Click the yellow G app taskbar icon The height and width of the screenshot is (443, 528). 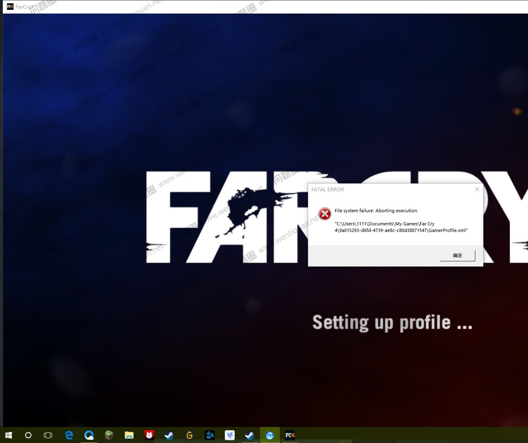tap(189, 435)
